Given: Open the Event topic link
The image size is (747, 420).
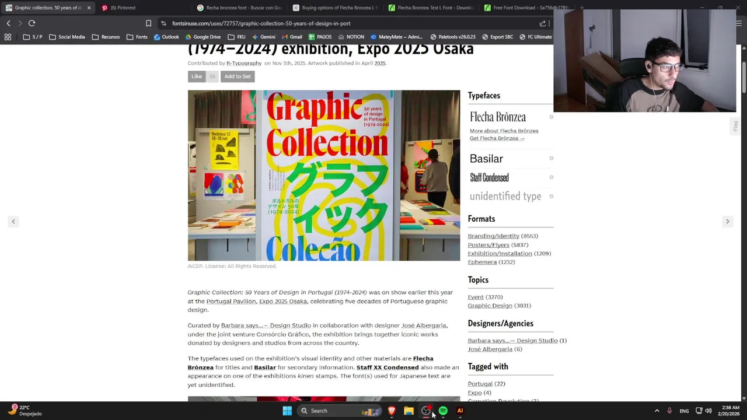Looking at the screenshot, I should click(476, 297).
